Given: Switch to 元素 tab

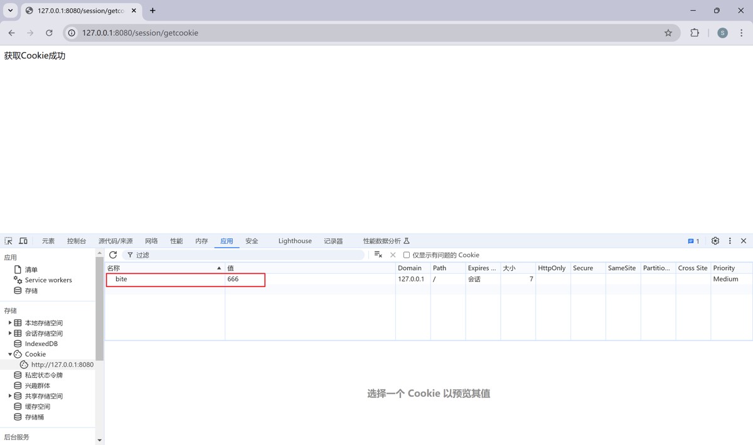Looking at the screenshot, I should click(x=48, y=241).
